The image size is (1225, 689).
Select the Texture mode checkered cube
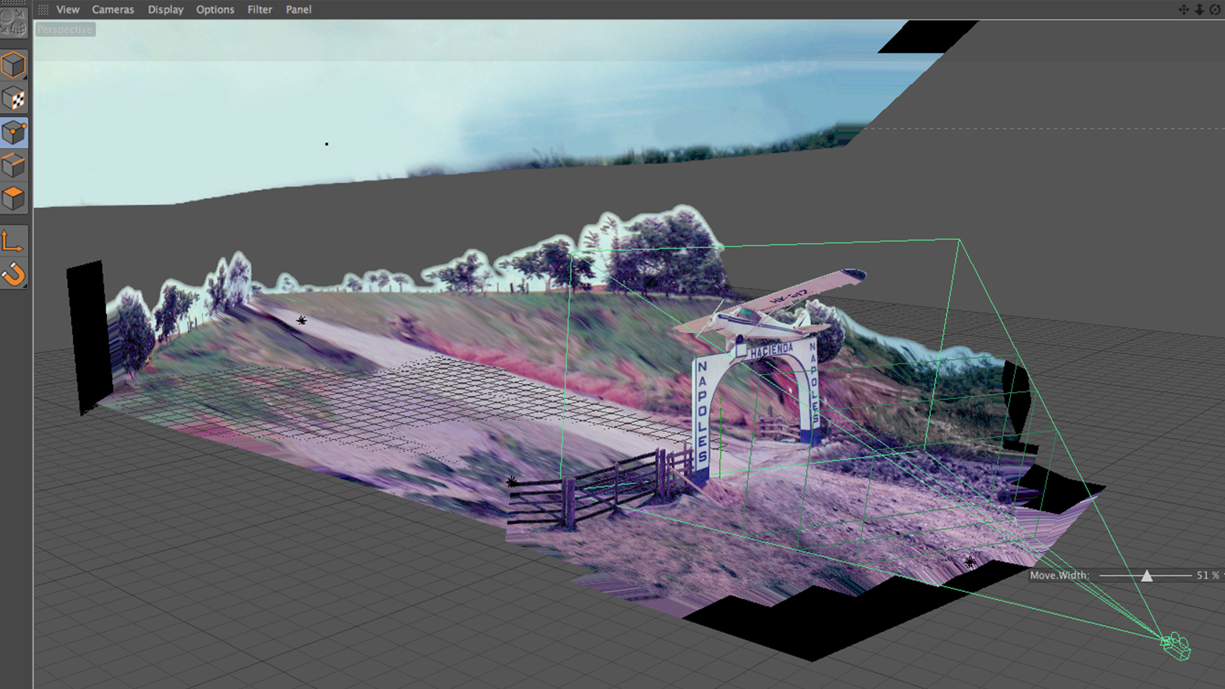pyautogui.click(x=14, y=99)
